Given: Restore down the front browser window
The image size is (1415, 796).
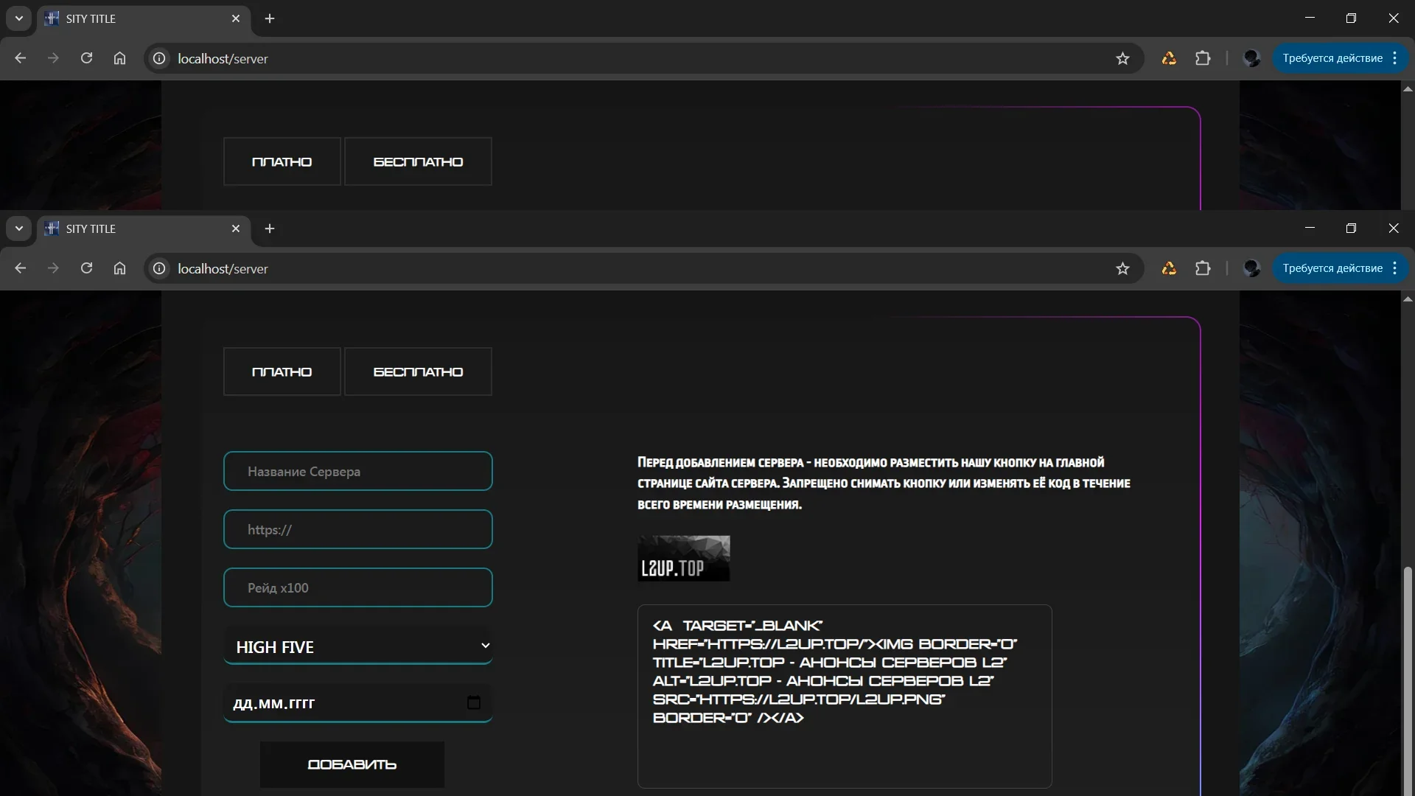Looking at the screenshot, I should [1351, 228].
